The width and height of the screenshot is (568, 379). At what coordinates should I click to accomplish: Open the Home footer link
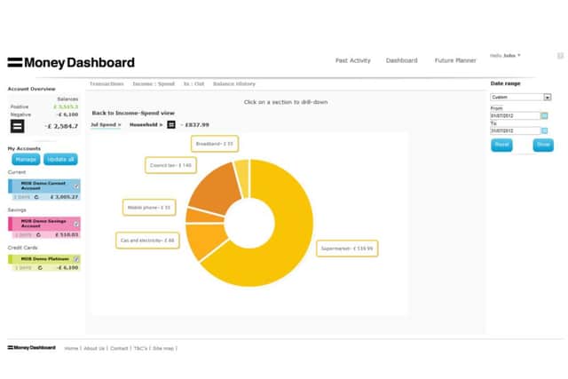click(x=71, y=348)
